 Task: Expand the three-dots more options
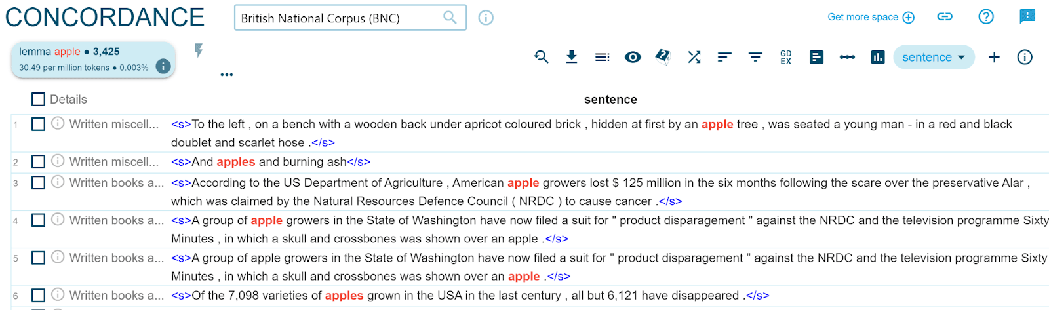[227, 75]
